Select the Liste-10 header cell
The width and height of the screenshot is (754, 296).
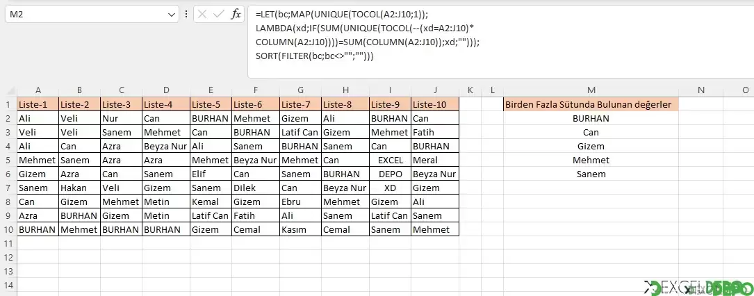pyautogui.click(x=435, y=104)
